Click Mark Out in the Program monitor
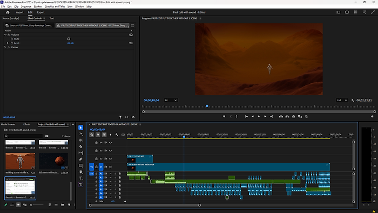The height and width of the screenshot is (213, 378). [237, 117]
